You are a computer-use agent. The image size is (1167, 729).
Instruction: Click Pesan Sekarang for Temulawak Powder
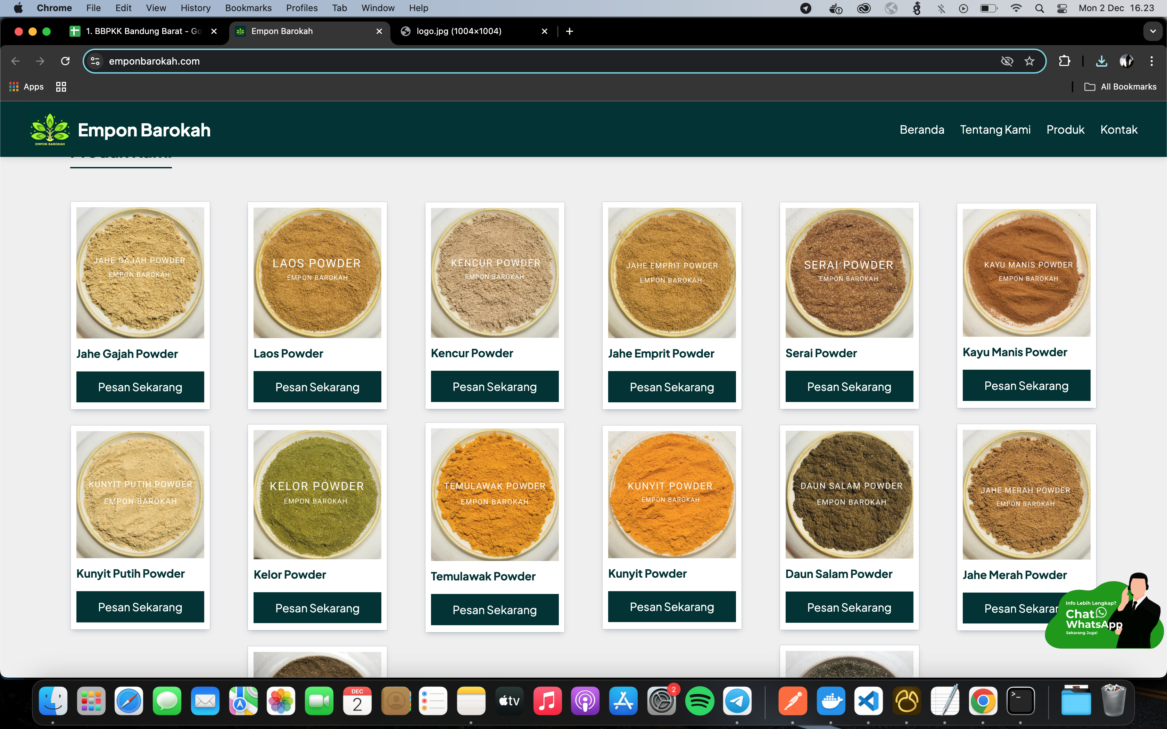point(495,610)
